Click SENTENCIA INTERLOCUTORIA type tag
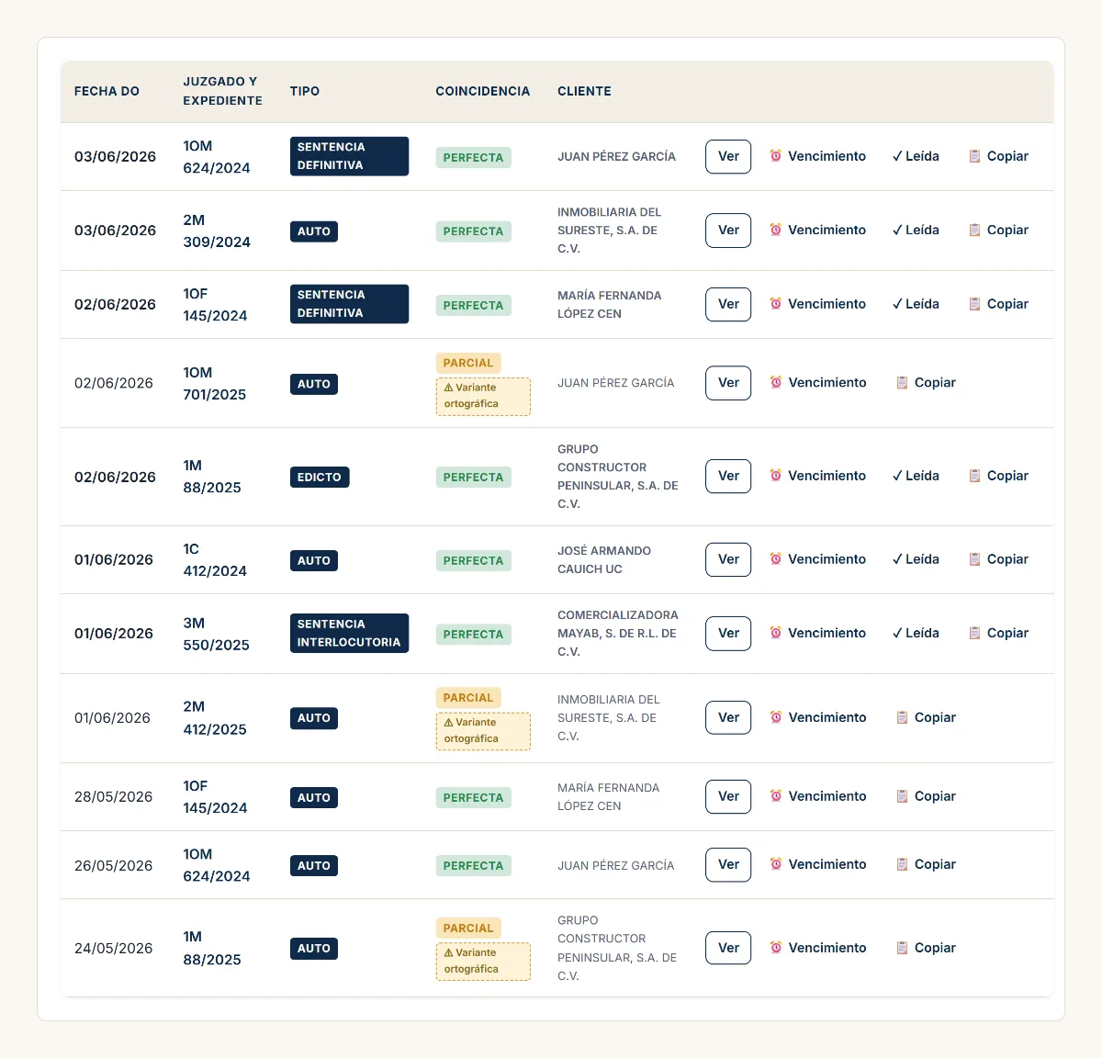This screenshot has width=1102, height=1058. pos(349,633)
